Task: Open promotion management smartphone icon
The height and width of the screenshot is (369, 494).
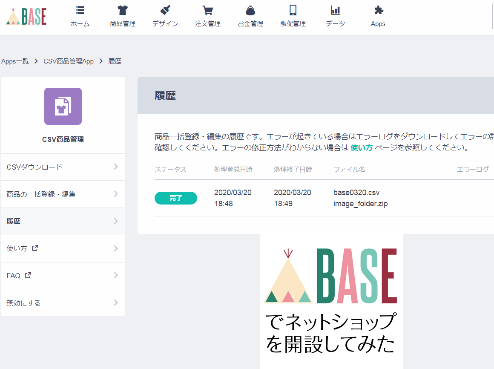Action: click(293, 11)
